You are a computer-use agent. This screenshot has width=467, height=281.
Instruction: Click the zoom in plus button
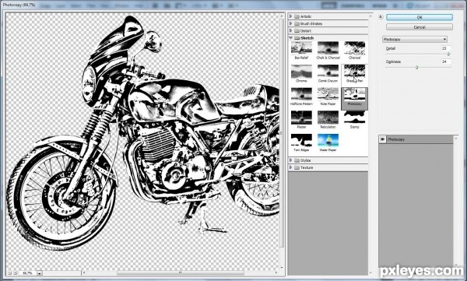[15, 272]
